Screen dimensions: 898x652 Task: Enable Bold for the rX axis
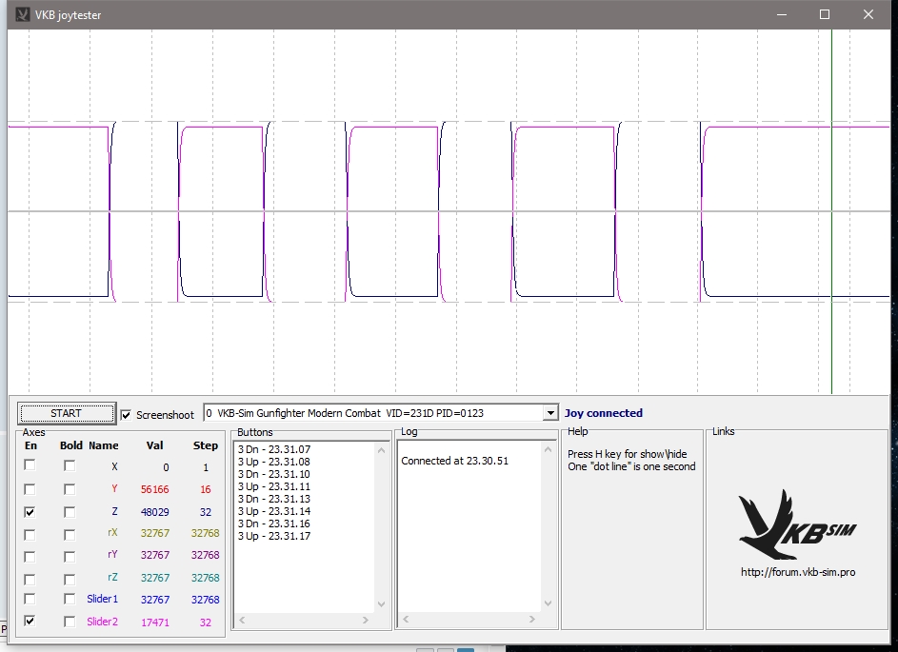click(70, 534)
